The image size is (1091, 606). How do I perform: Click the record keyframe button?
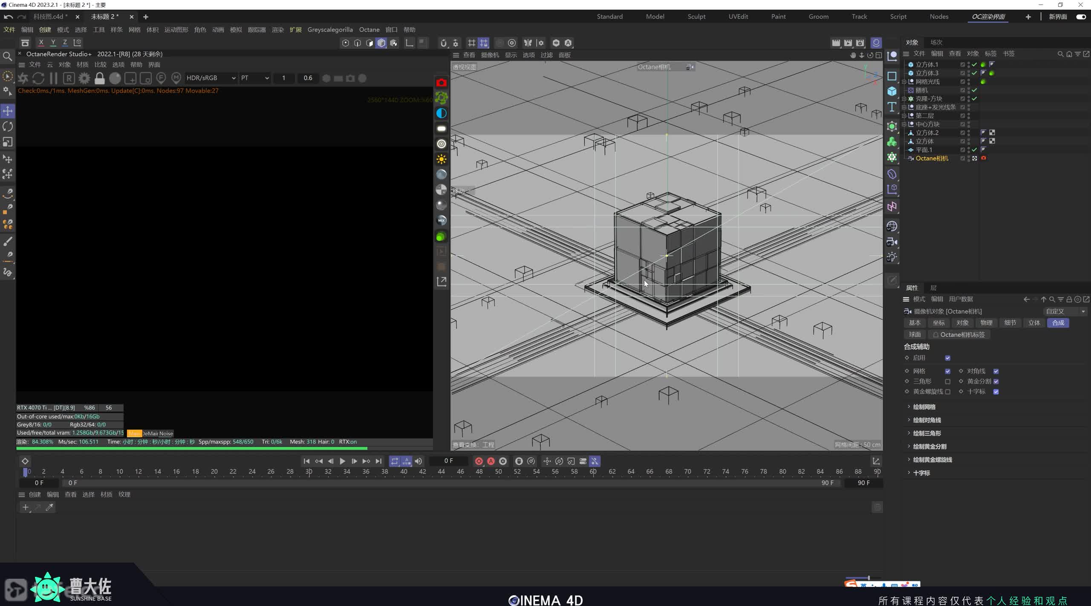pos(479,461)
